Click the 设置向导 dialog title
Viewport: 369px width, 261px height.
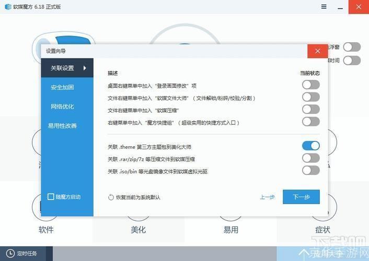pos(56,51)
